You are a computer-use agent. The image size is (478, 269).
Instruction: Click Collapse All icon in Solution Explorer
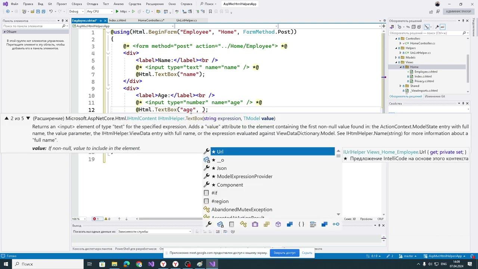[413, 27]
